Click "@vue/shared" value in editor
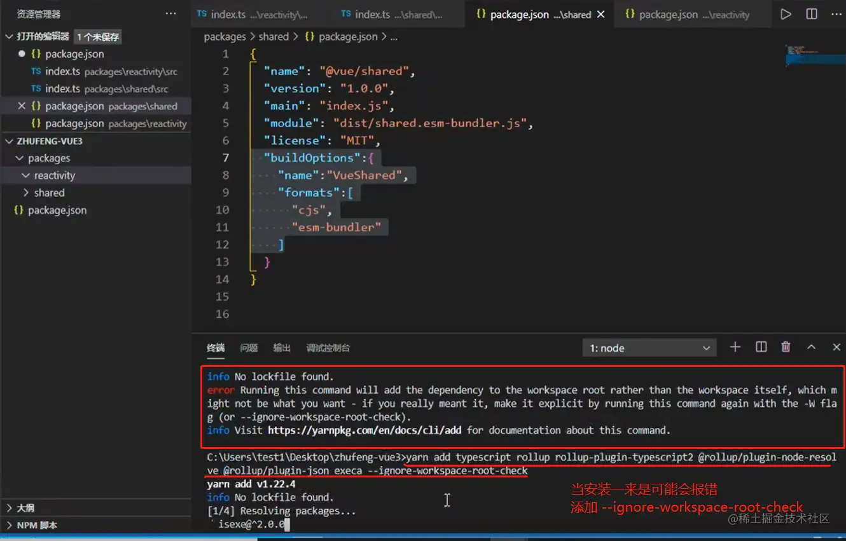The image size is (846, 541). coord(364,71)
